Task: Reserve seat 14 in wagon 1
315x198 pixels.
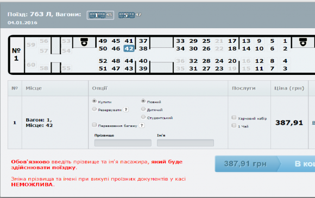Action: click(x=246, y=48)
